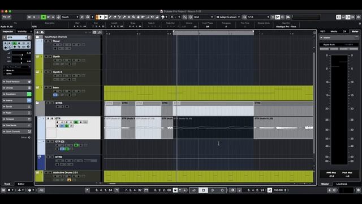This screenshot has height=204, width=362.
Task: Click the Undo arrow in the toolbar
Action: (x=5, y=17)
